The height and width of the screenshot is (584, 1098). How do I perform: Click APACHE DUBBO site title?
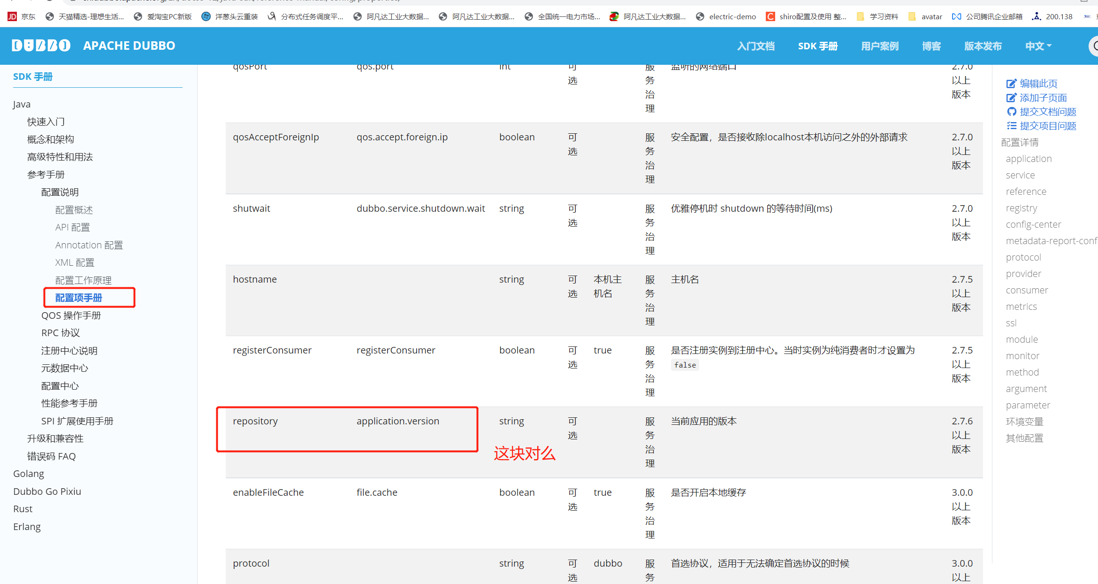tap(129, 46)
